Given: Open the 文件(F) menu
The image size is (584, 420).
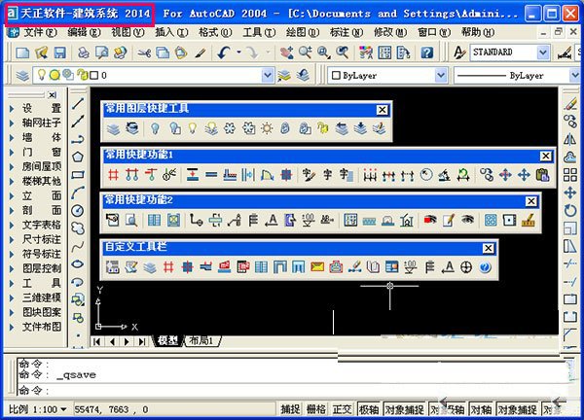Looking at the screenshot, I should pos(40,33).
